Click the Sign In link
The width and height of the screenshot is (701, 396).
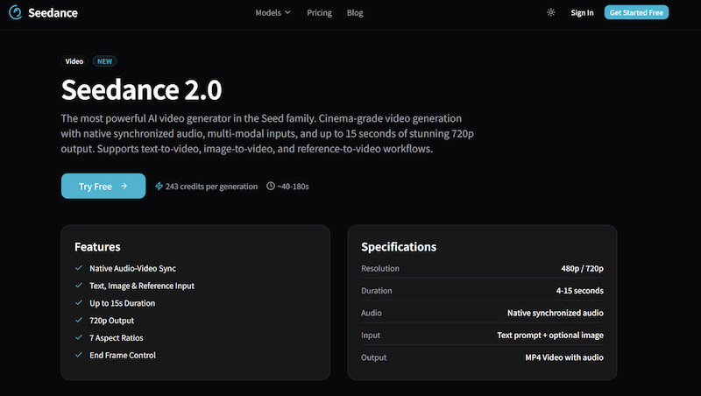[x=582, y=13]
